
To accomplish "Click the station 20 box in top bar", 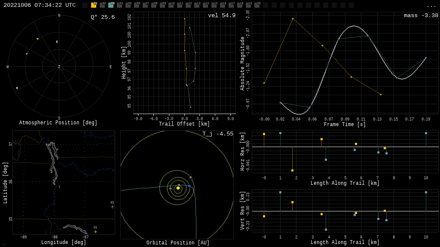I will click(x=257, y=5).
